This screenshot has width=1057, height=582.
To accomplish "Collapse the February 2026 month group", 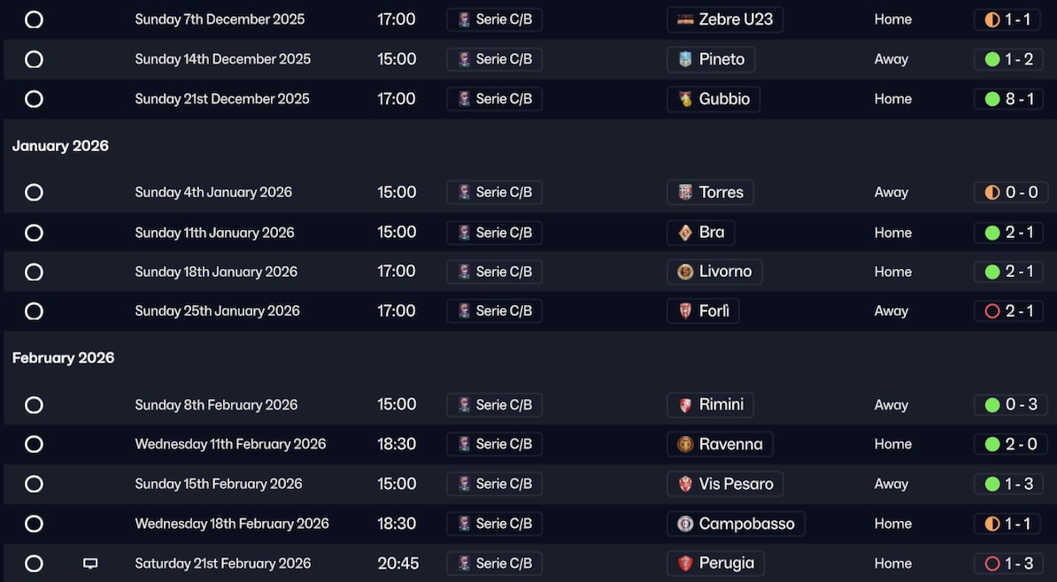I will [x=63, y=358].
